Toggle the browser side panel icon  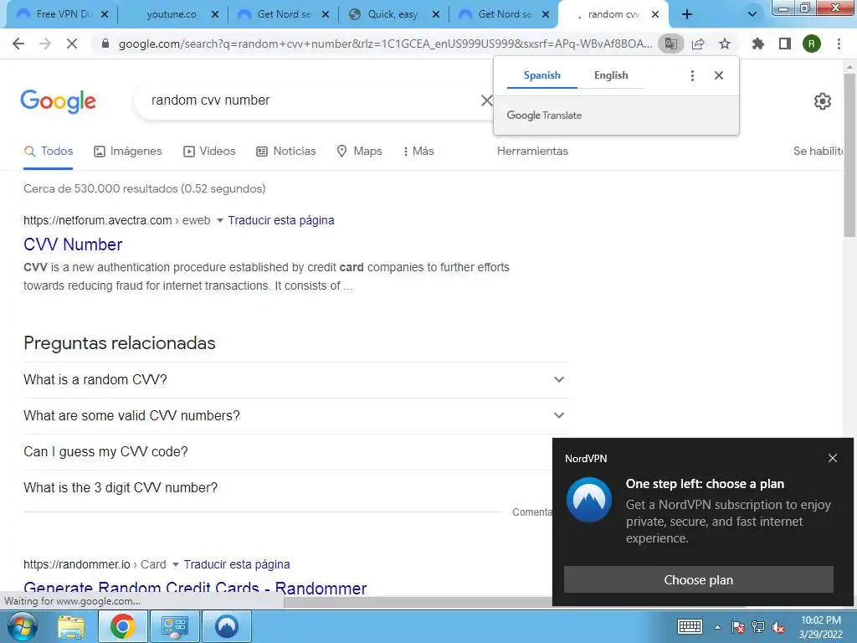(x=785, y=44)
